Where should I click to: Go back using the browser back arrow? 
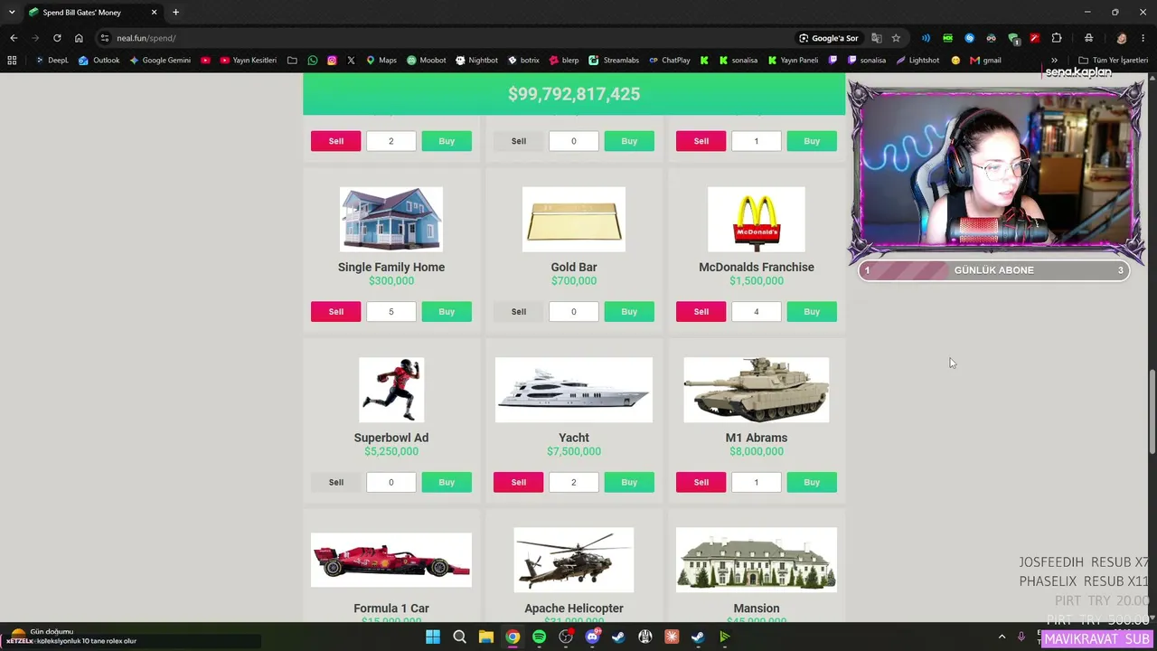[14, 38]
